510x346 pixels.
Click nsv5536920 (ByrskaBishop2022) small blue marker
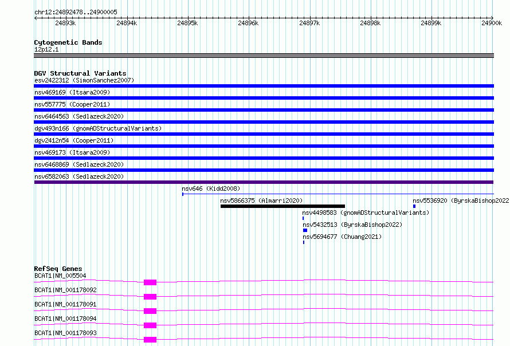coord(414,206)
